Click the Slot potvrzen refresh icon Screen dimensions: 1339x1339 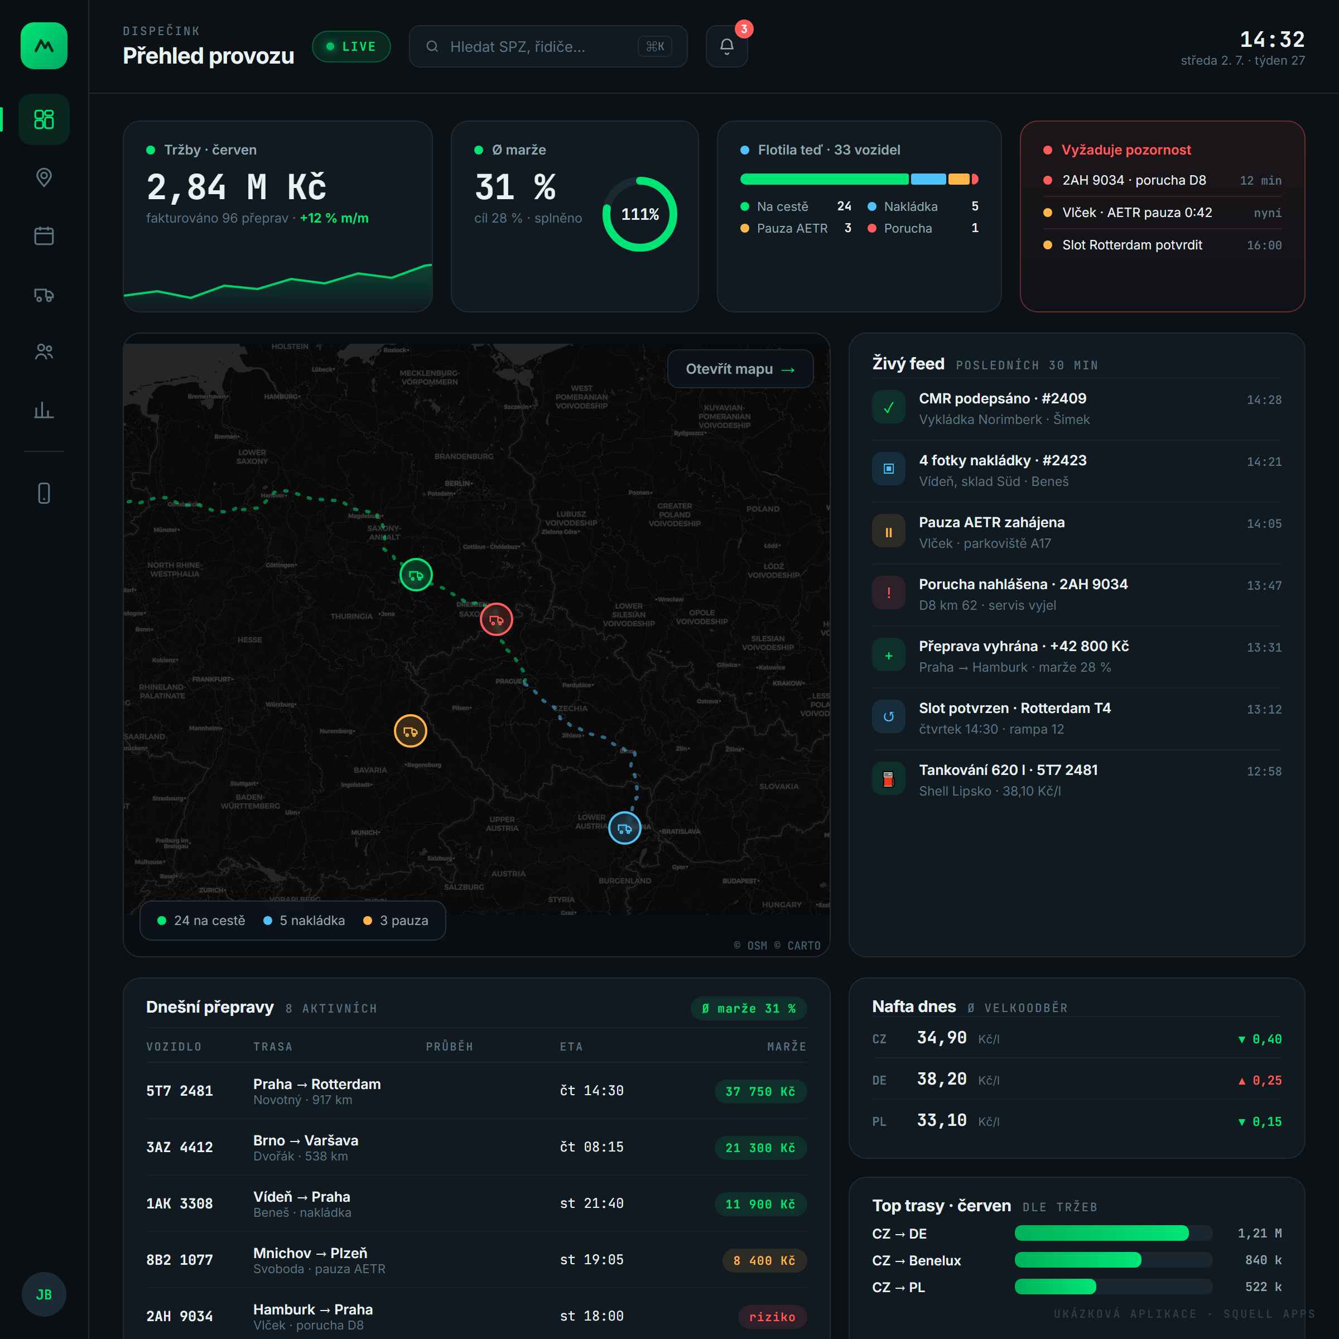point(889,717)
